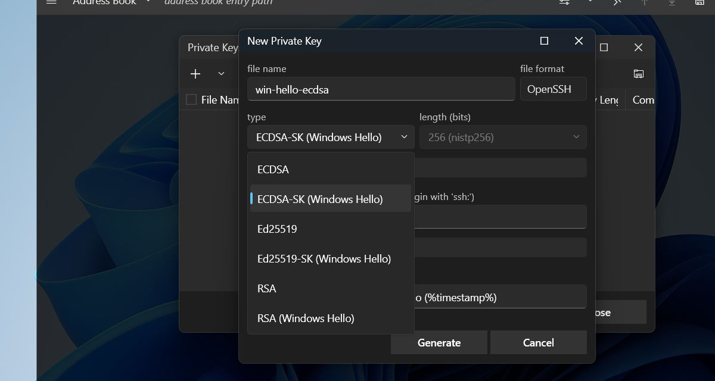Click the field under the "gin with 'ssh:'" label
715x381 pixels.
tap(500, 217)
